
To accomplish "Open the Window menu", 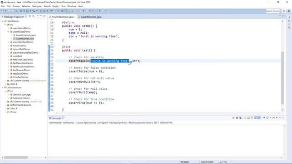I will (x=72, y=6).
